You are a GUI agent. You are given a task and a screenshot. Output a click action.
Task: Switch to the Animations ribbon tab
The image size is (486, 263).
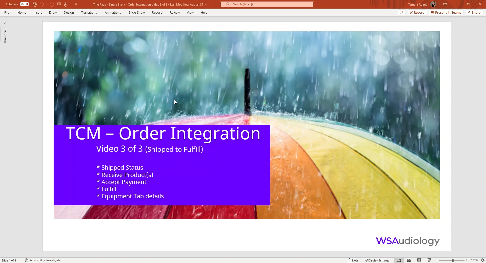(113, 12)
